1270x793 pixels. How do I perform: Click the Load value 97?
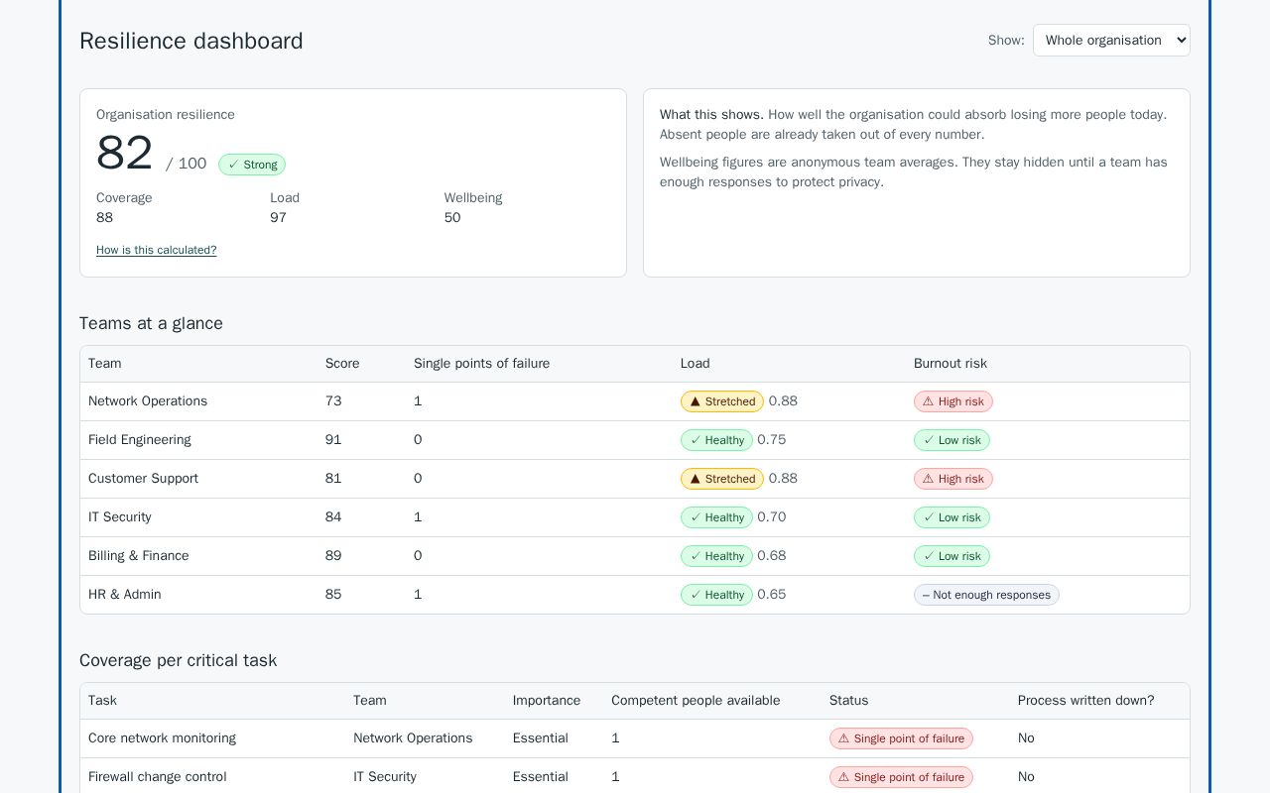point(279,218)
